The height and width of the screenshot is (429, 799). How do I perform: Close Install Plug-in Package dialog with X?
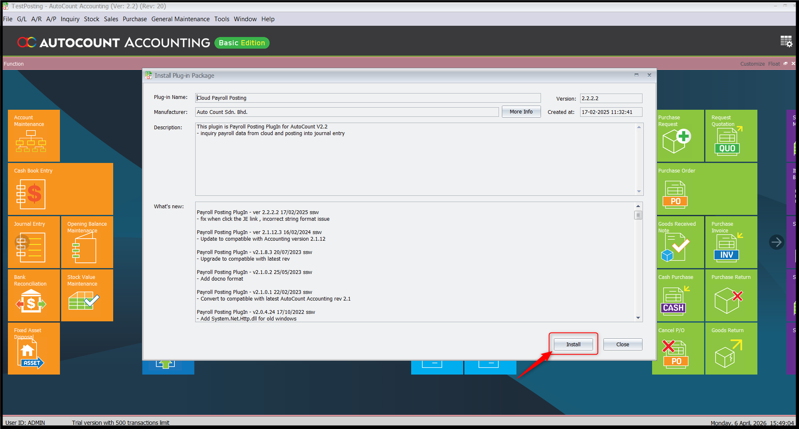(649, 75)
